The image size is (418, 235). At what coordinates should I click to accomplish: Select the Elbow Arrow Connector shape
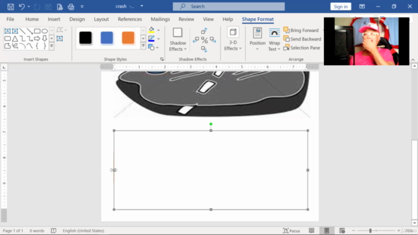[x=30, y=39]
